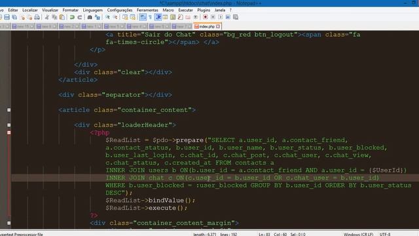This screenshot has width=419, height=236.
Task: Open the Formatar menu
Action: tap(71, 10)
